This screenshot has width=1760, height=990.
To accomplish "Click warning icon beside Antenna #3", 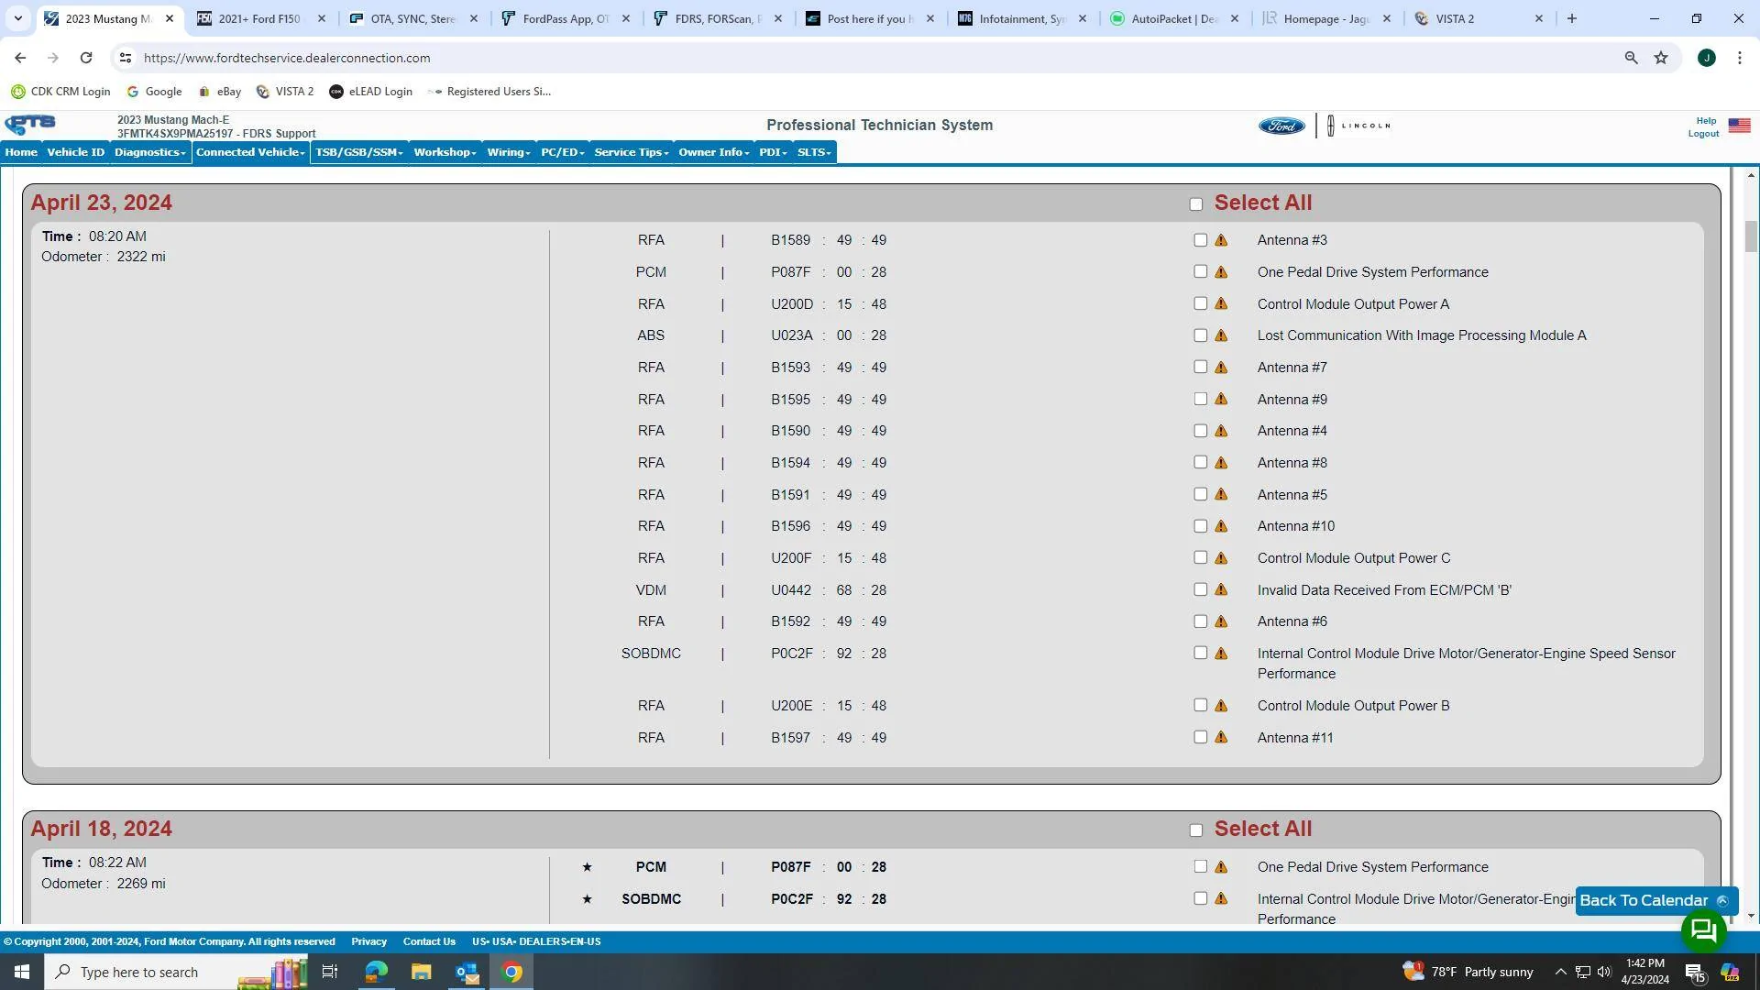I will (x=1221, y=240).
